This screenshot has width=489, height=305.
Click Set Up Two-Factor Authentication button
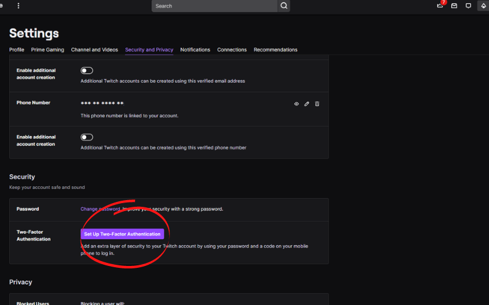pyautogui.click(x=122, y=234)
